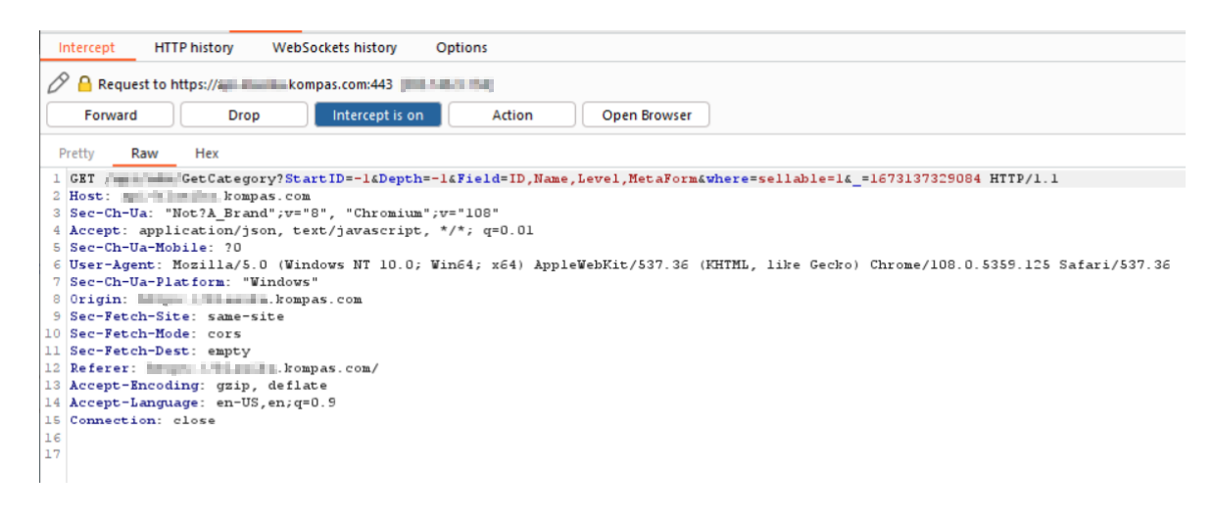1214x520 pixels.
Task: Launch the embedded browser with Open Browser
Action: (x=646, y=116)
